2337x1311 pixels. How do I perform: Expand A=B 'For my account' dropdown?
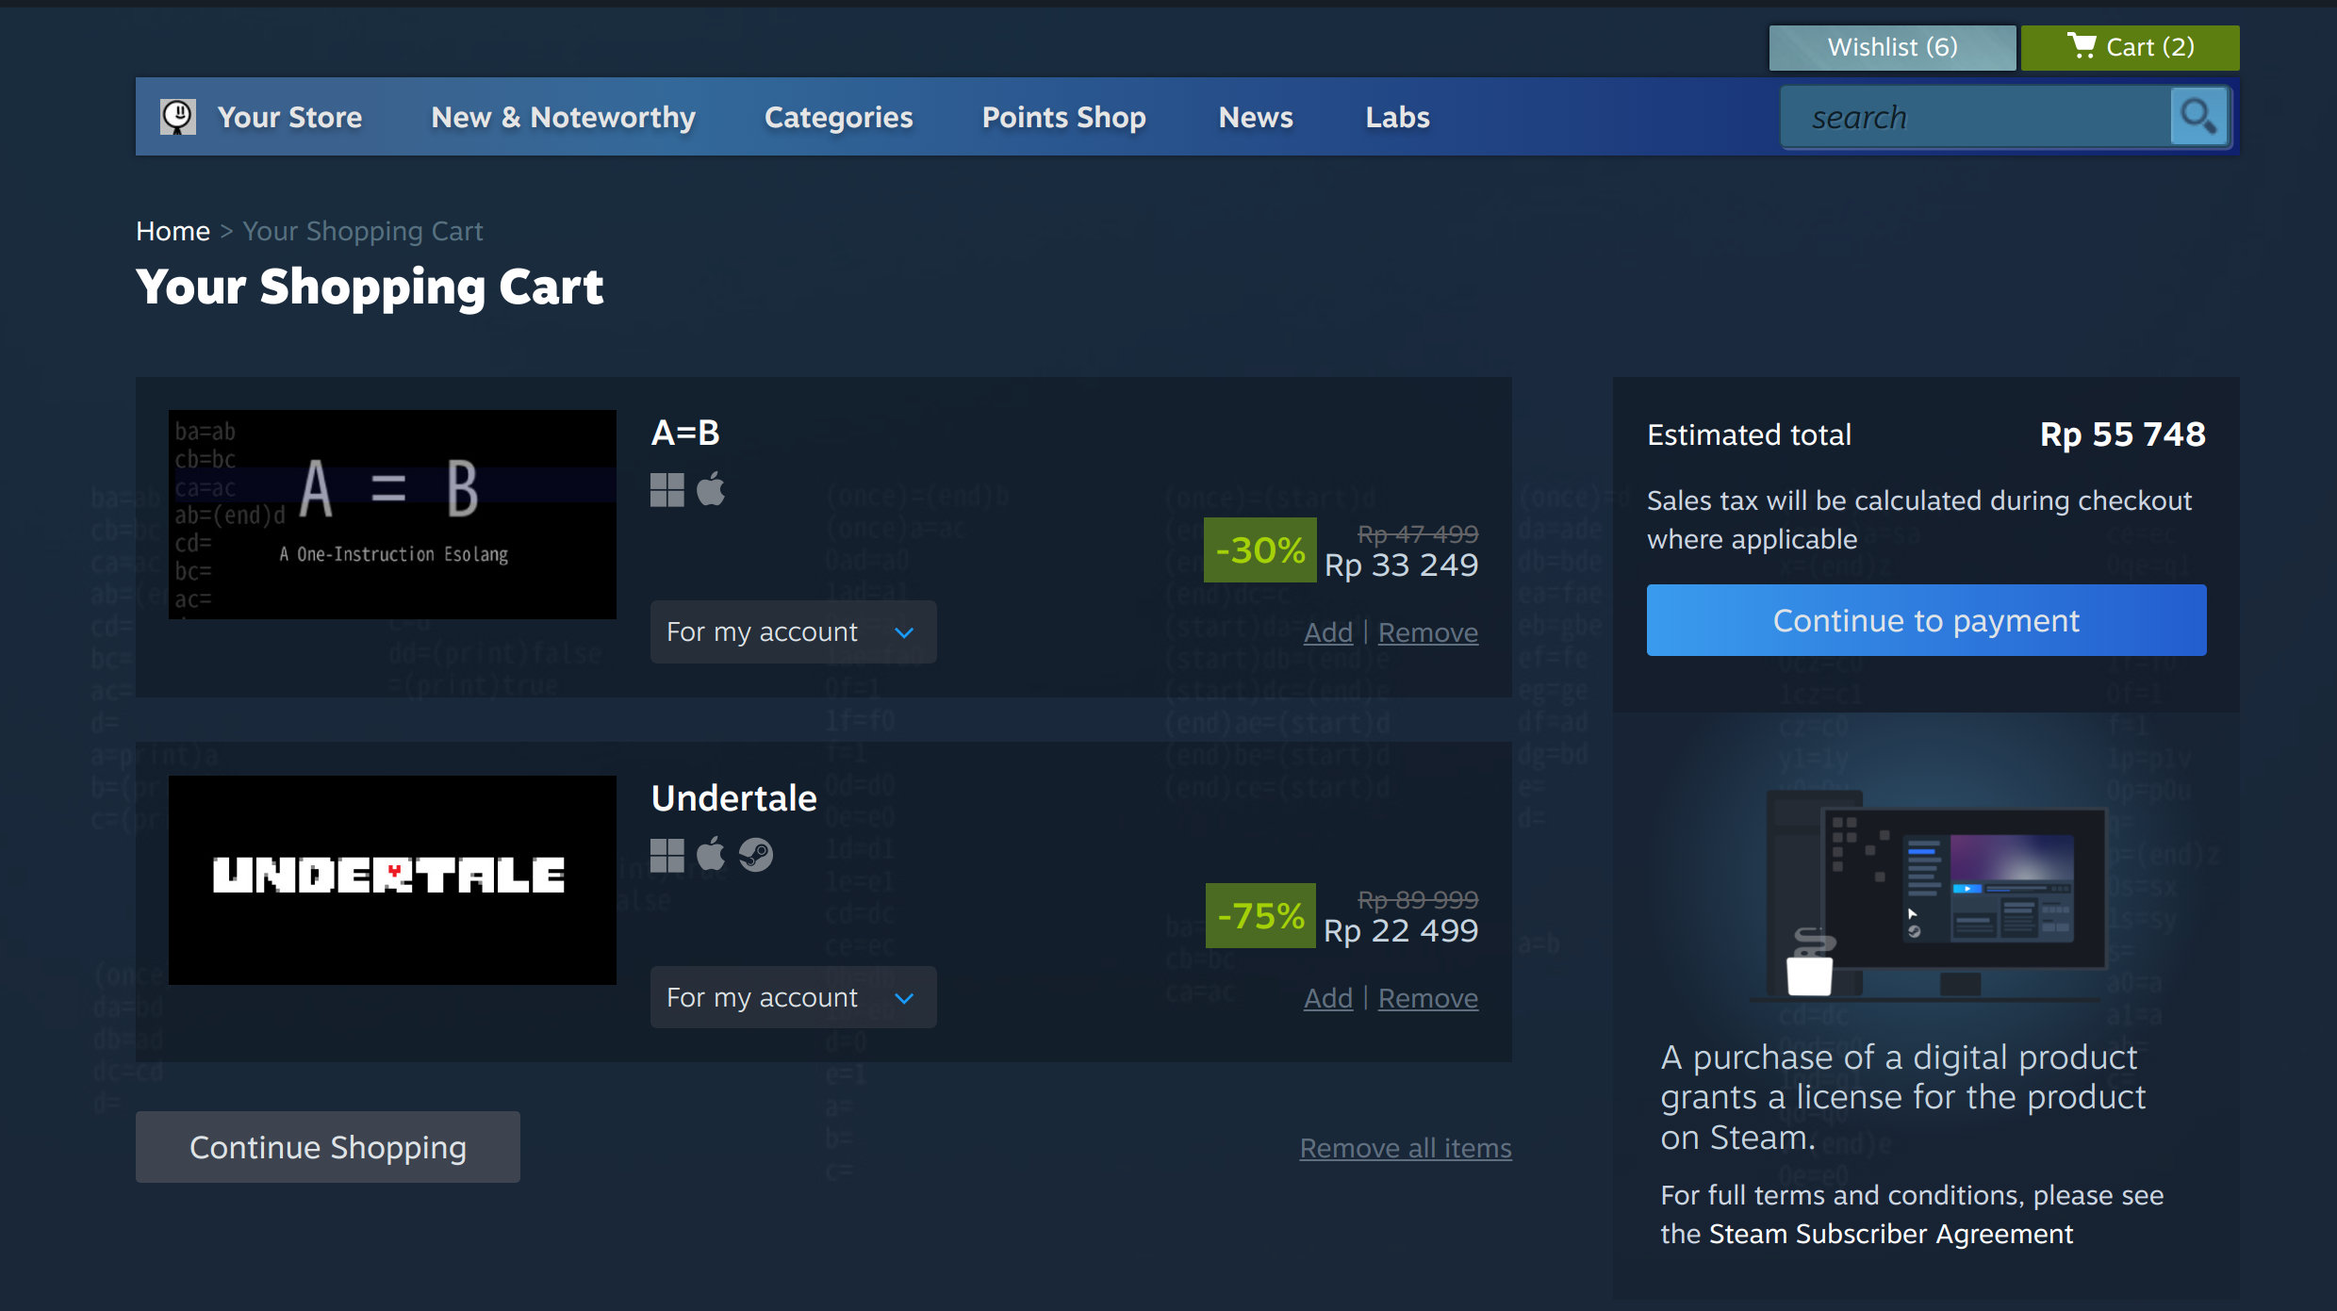(x=793, y=631)
